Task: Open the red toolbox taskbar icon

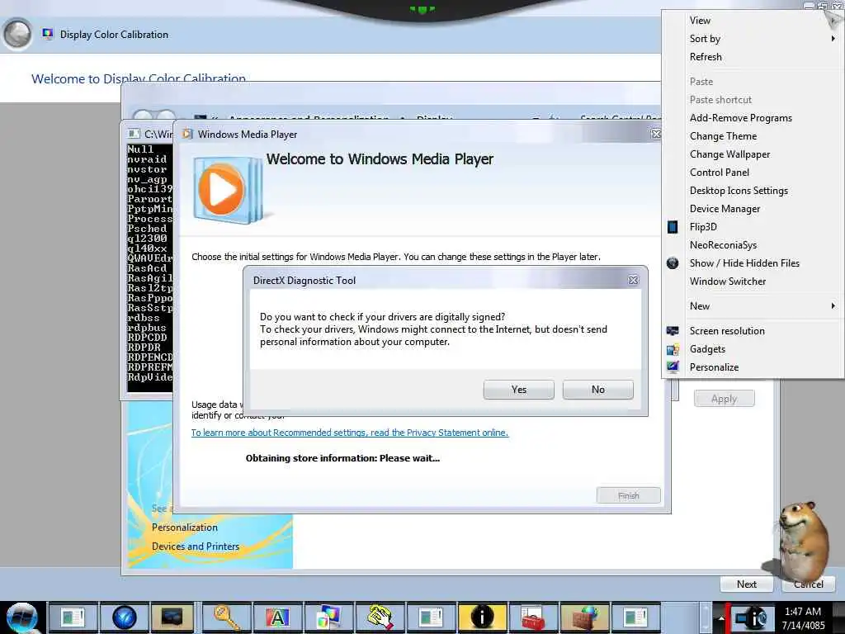Action: pyautogui.click(x=532, y=617)
